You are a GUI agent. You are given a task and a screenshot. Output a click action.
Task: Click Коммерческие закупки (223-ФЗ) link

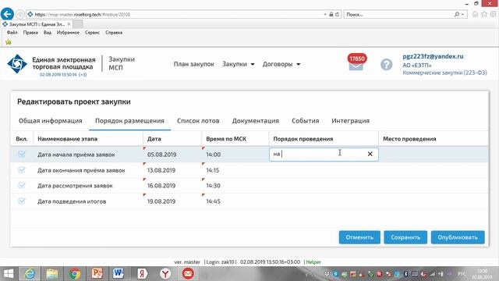tap(444, 73)
